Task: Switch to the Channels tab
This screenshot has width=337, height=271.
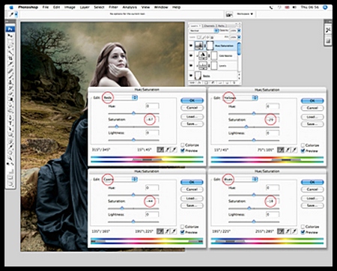Action: [x=209, y=25]
